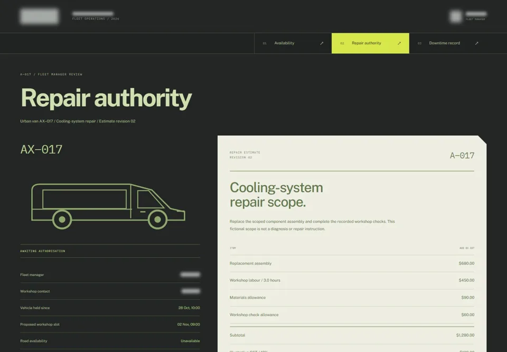Image resolution: width=507 pixels, height=352 pixels.
Task: Click the Road availability label
Action: pyautogui.click(x=34, y=341)
